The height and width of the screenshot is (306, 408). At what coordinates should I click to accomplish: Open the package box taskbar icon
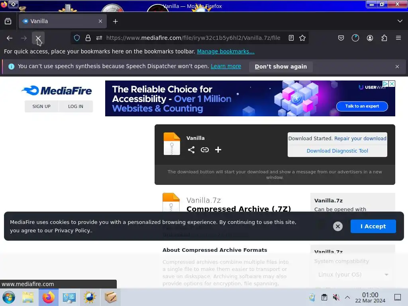pos(111,297)
